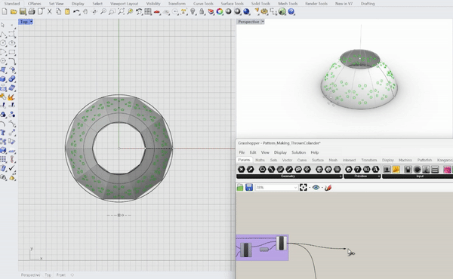Switch to Grasshopper Maths tab
Viewport: 453px width, 279px height.
click(x=260, y=160)
